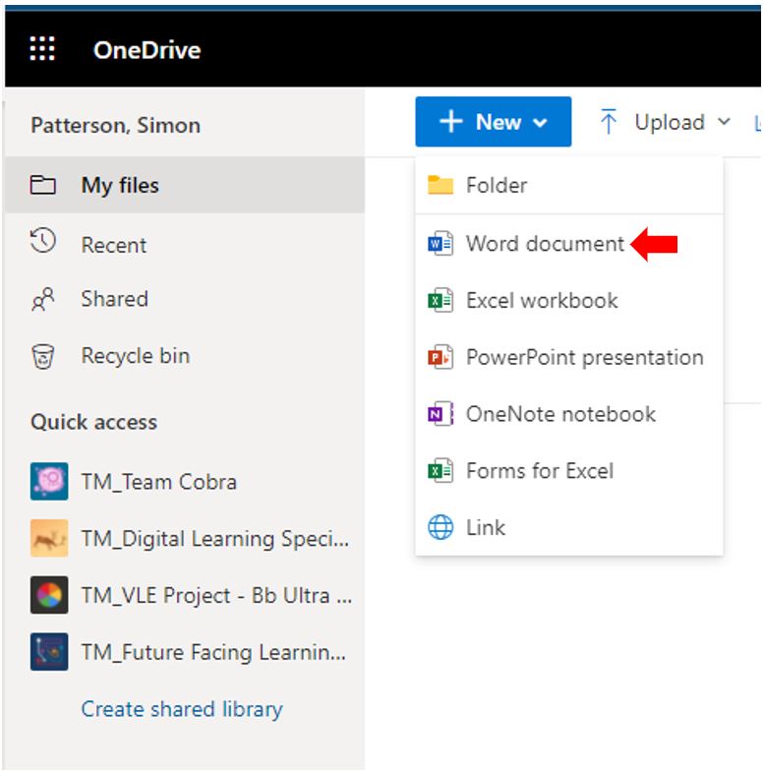765x775 pixels.
Task: Click the Upload arrow icon
Action: (x=609, y=122)
